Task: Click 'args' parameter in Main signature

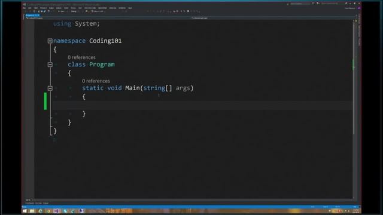Action: [183, 88]
